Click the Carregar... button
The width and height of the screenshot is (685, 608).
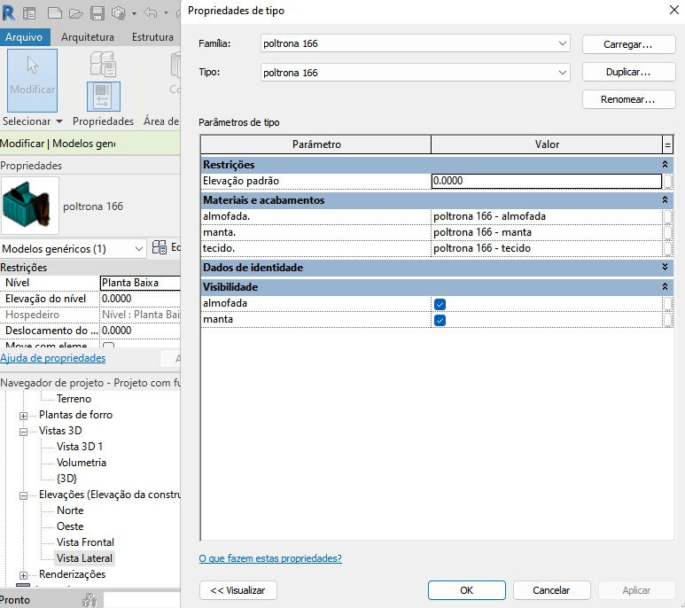(x=628, y=44)
